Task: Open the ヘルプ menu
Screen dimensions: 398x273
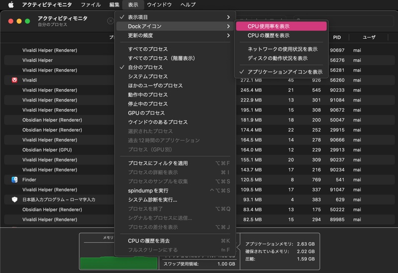Action: pyautogui.click(x=188, y=4)
